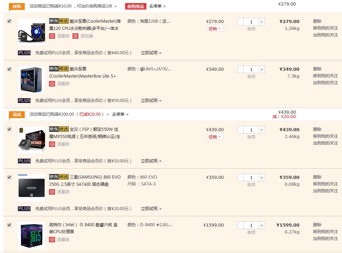The width and height of the screenshot is (342, 253).
Task: Decrease quantity of the Intel i5 CPU
Action: point(241,225)
